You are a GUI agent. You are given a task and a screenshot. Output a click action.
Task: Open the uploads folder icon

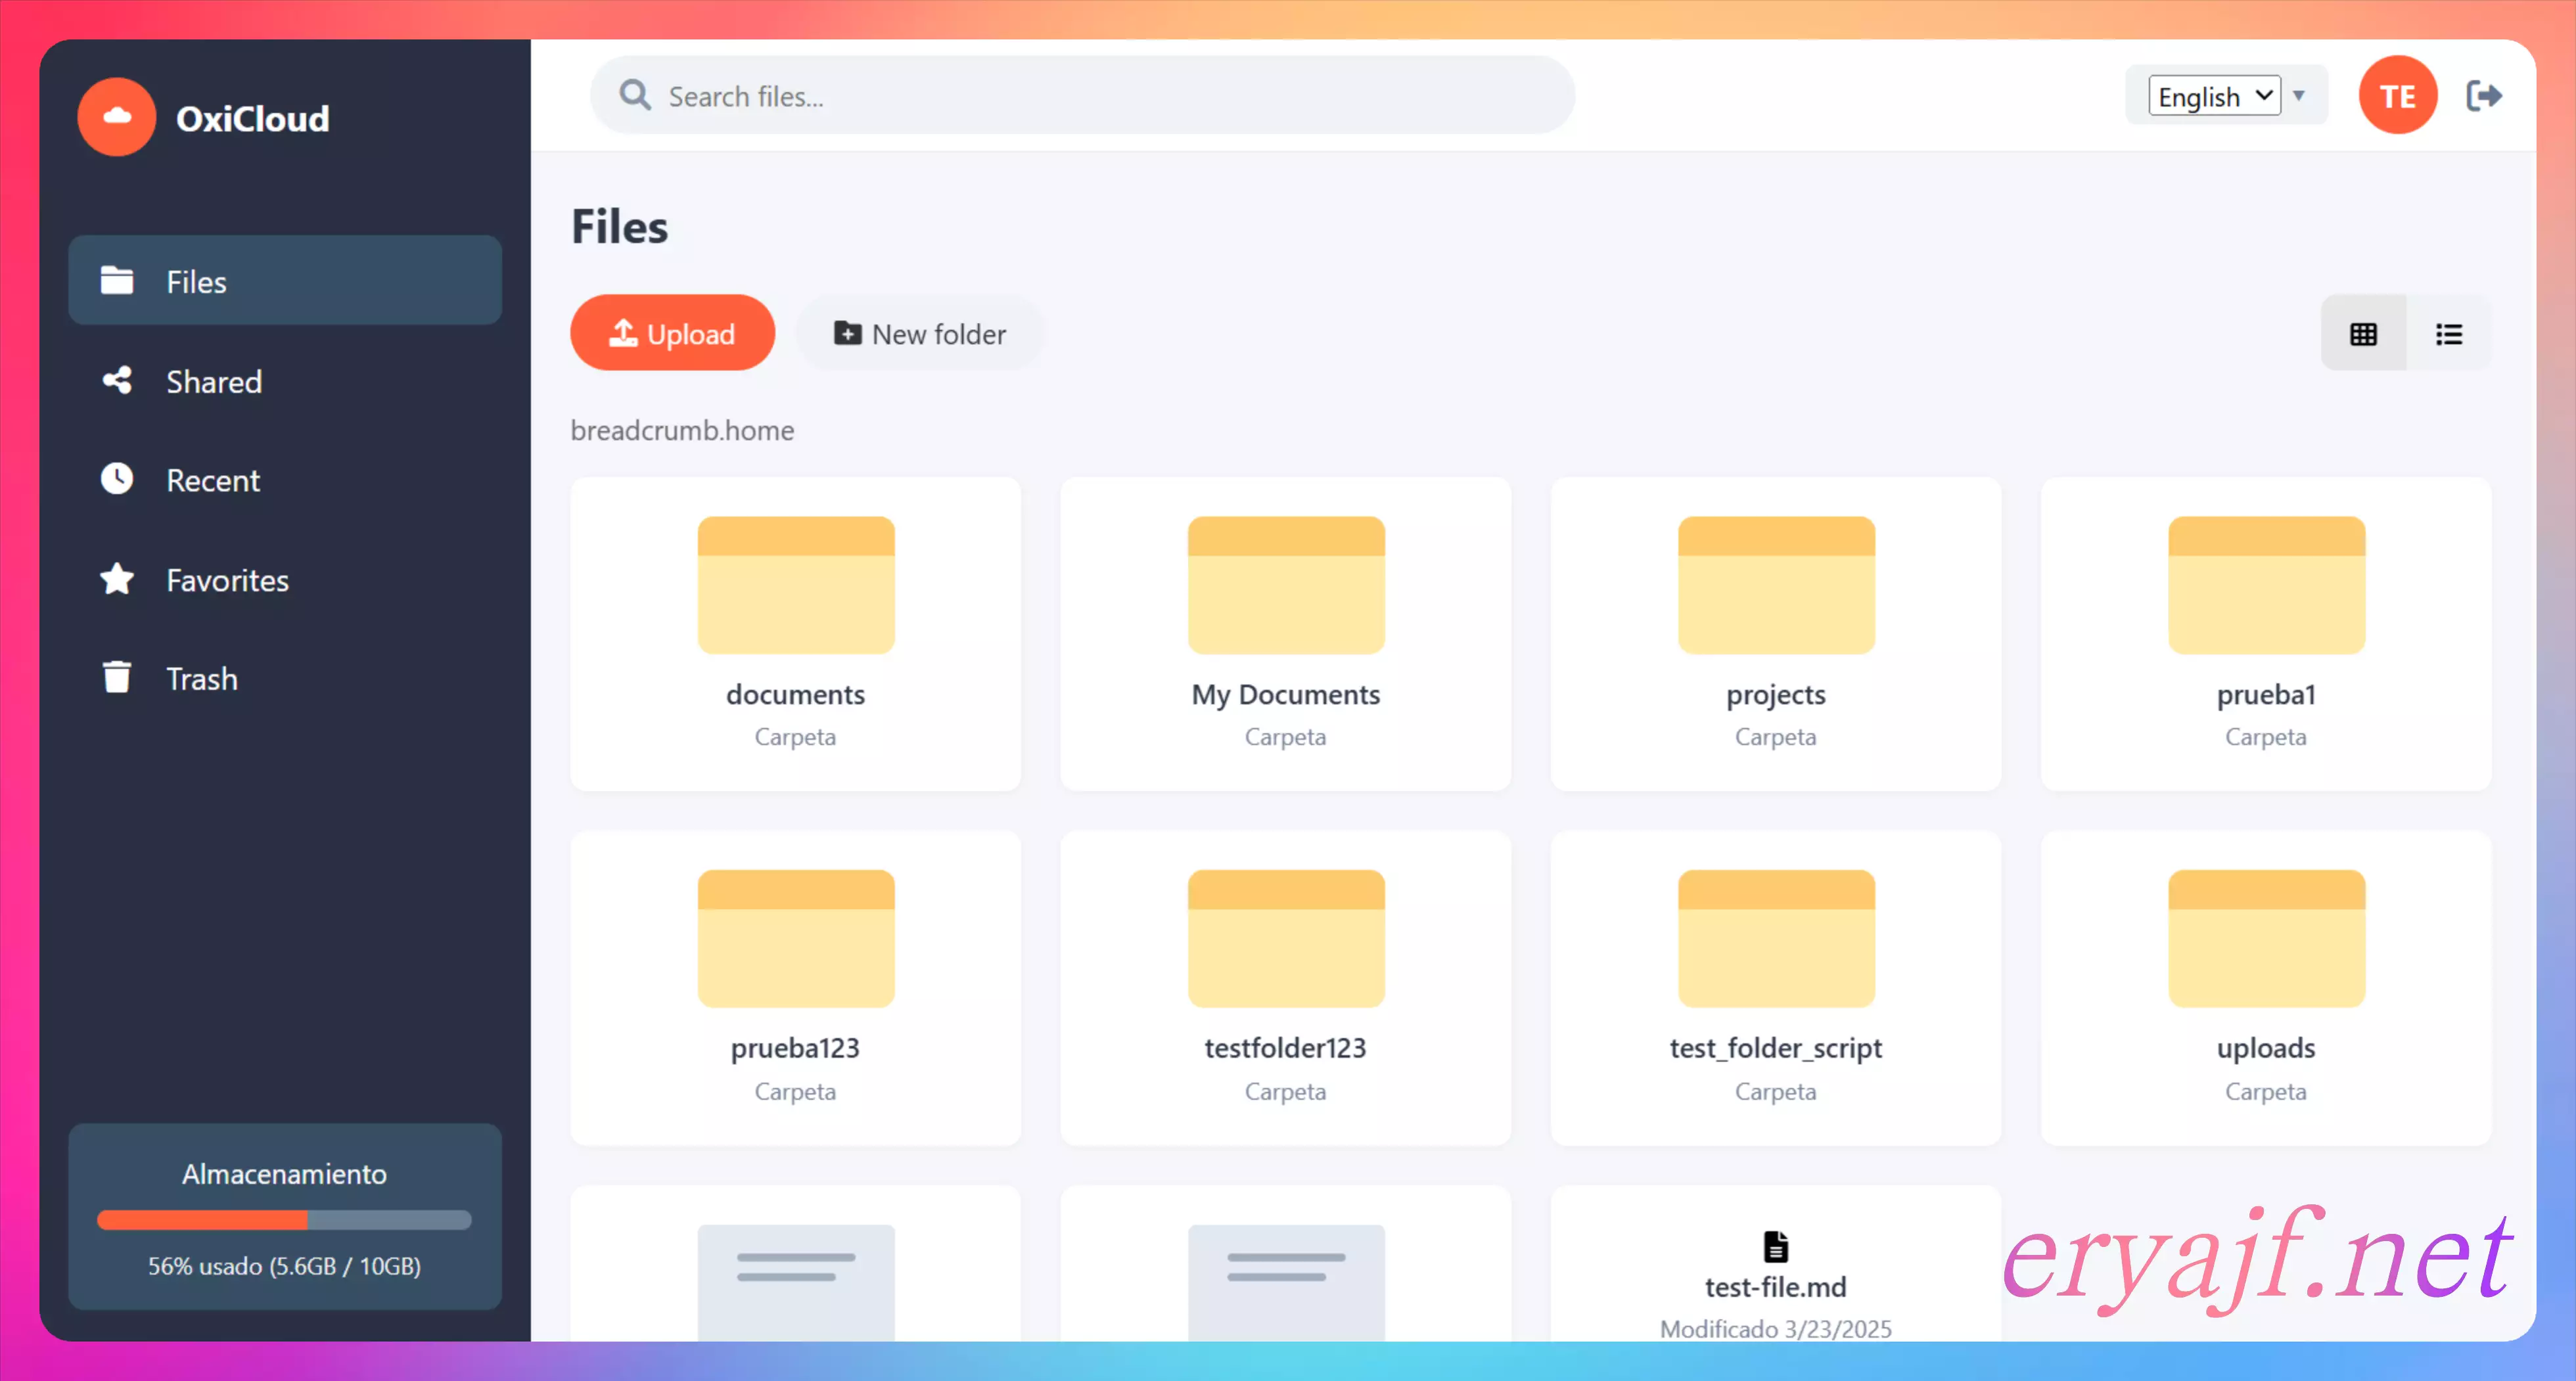pyautogui.click(x=2266, y=938)
